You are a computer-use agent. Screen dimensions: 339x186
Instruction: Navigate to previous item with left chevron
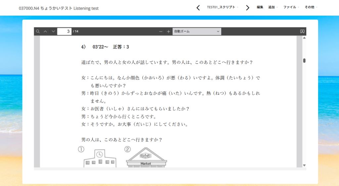pyautogui.click(x=198, y=8)
